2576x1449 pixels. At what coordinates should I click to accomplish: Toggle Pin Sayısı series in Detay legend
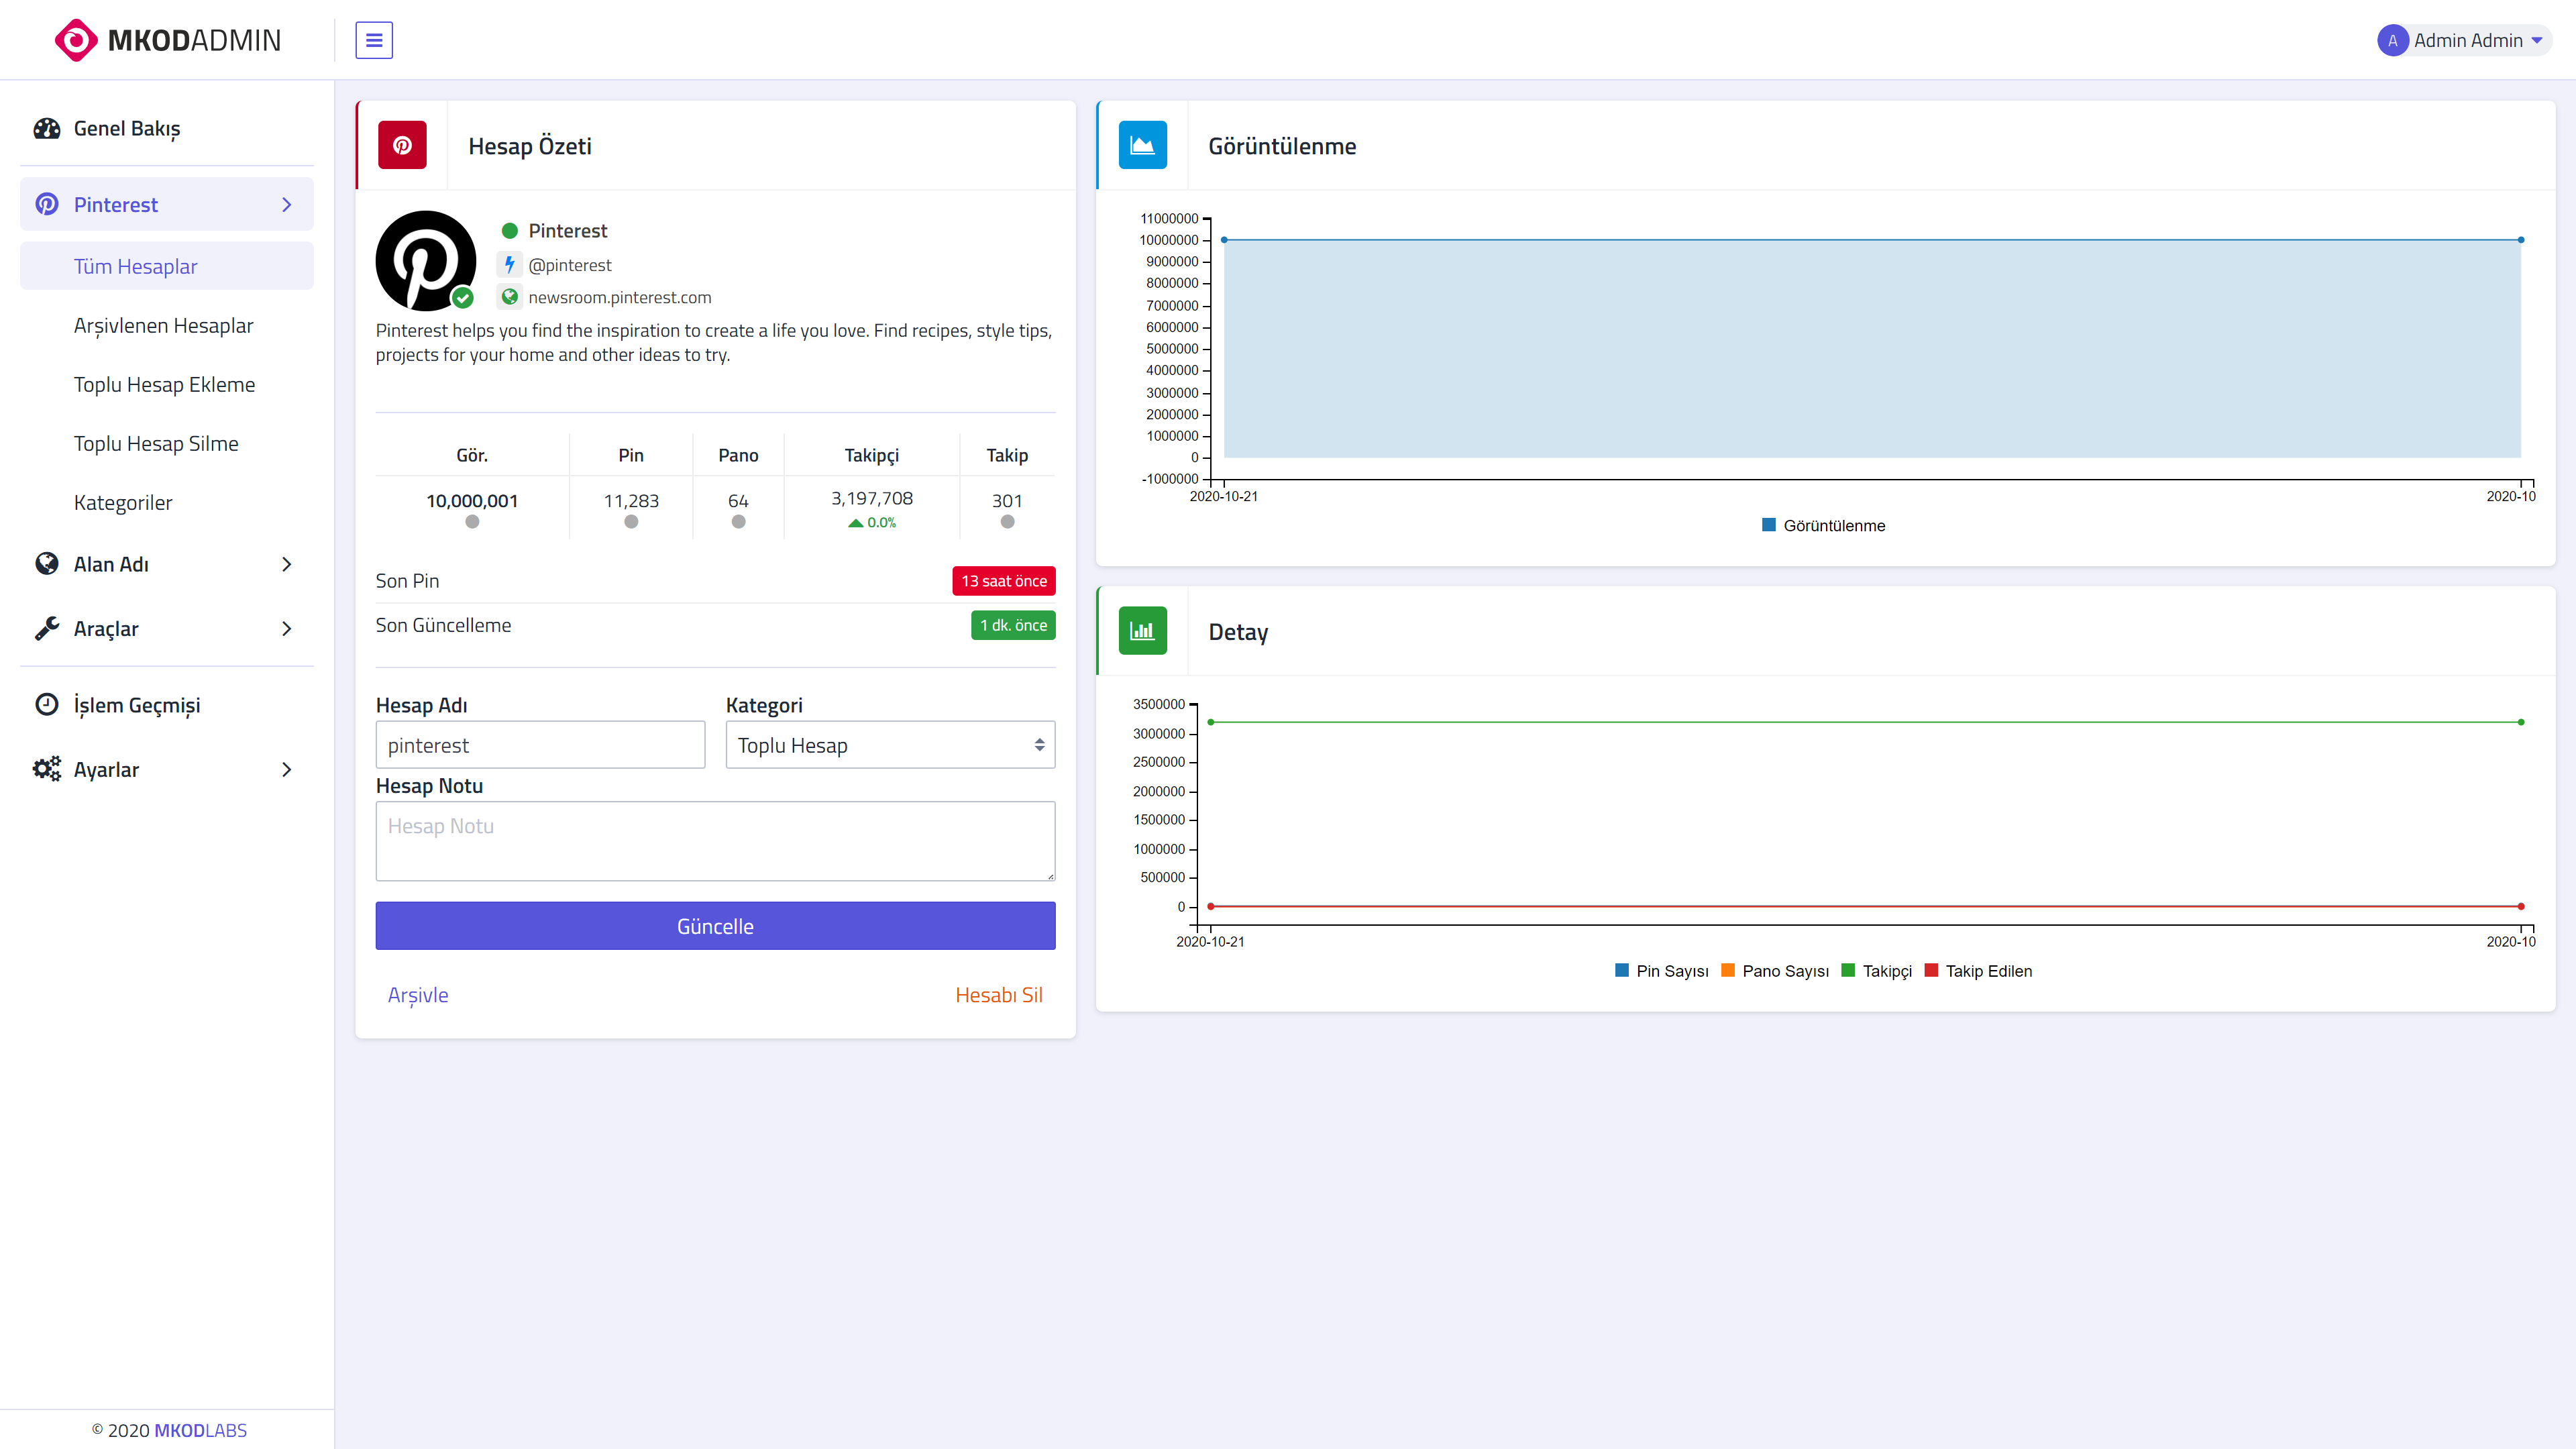1662,971
